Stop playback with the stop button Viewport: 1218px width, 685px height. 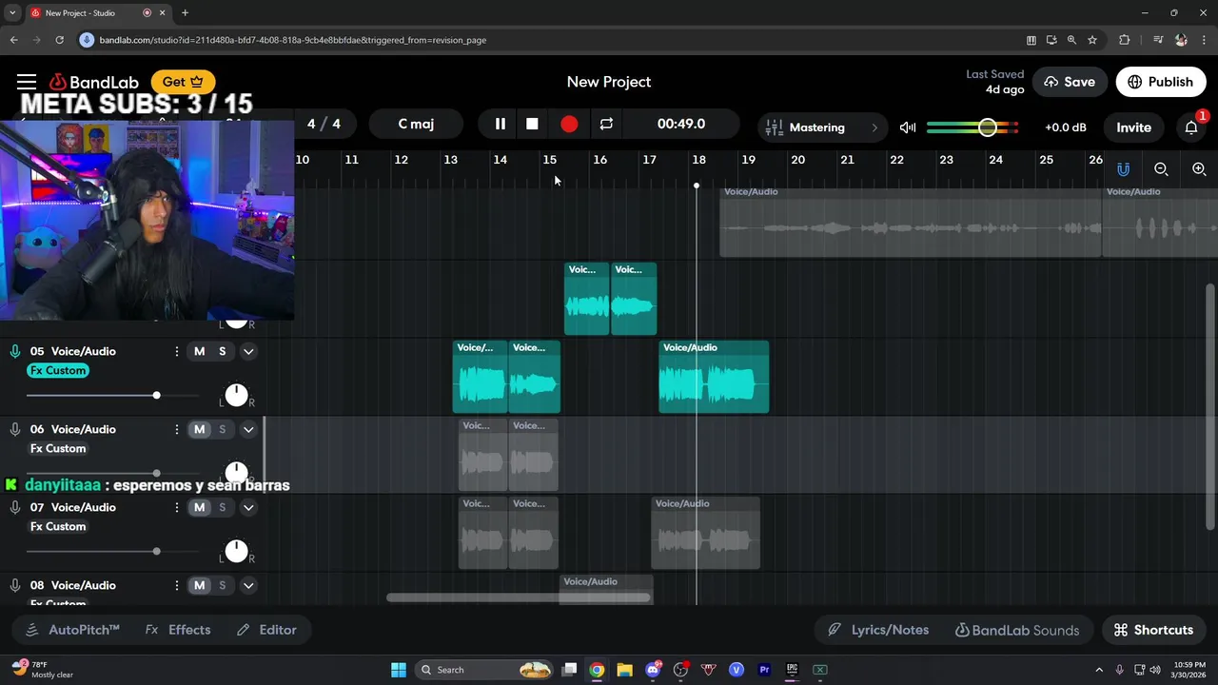click(x=532, y=124)
